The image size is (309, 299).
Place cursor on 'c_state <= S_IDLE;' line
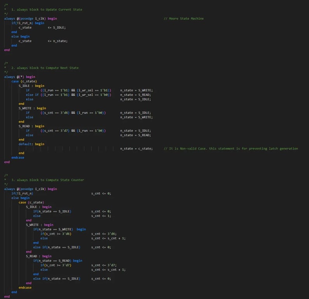point(42,28)
